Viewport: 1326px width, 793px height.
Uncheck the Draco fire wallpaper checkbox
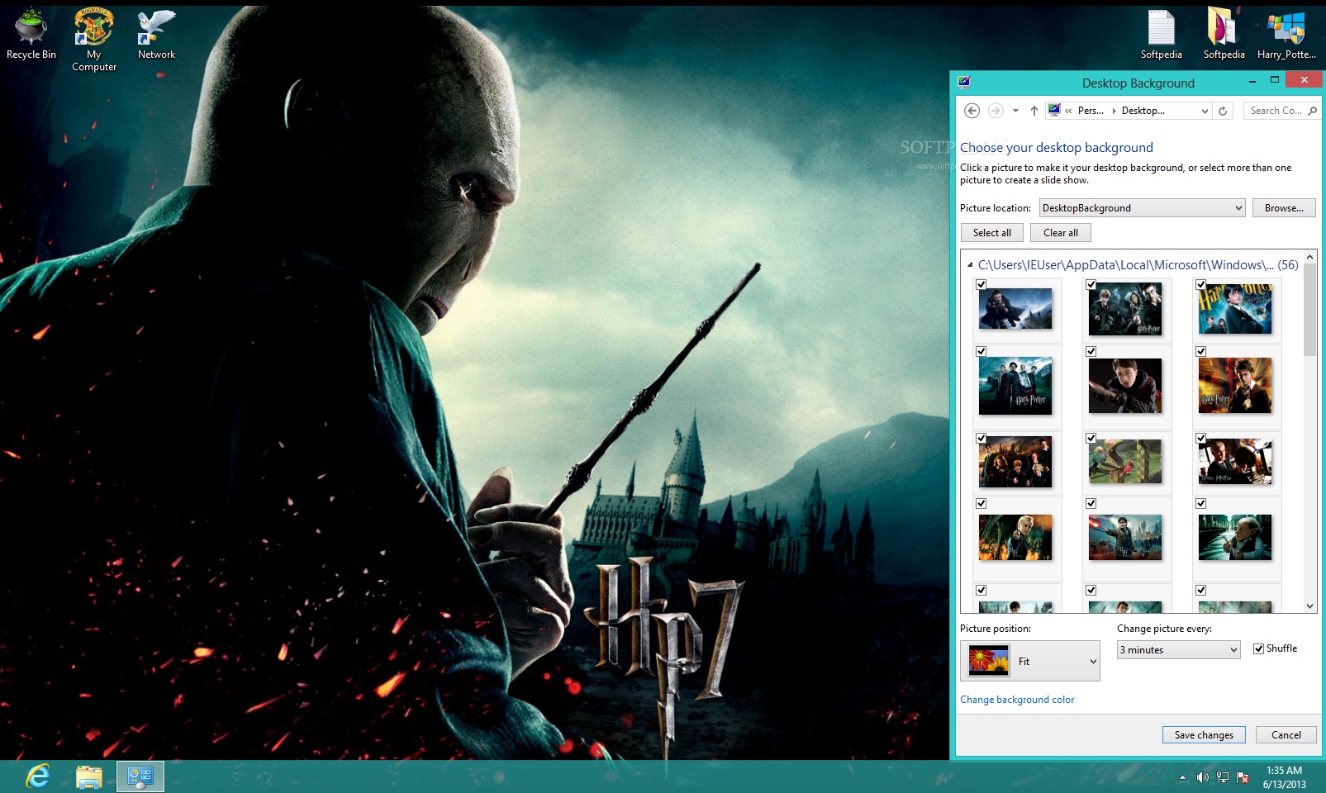(x=981, y=503)
